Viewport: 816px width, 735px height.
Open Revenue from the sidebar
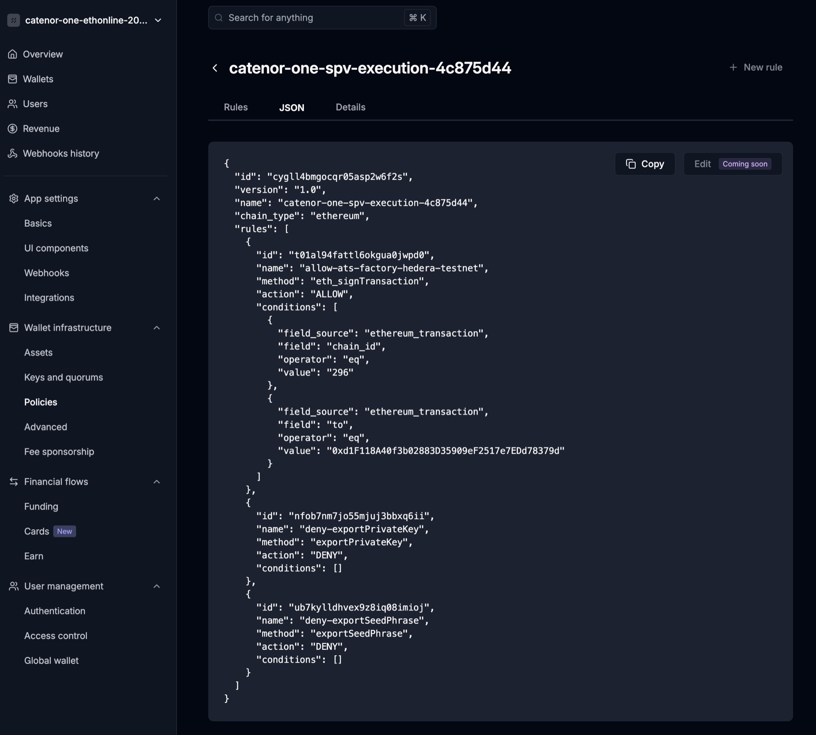pos(41,129)
